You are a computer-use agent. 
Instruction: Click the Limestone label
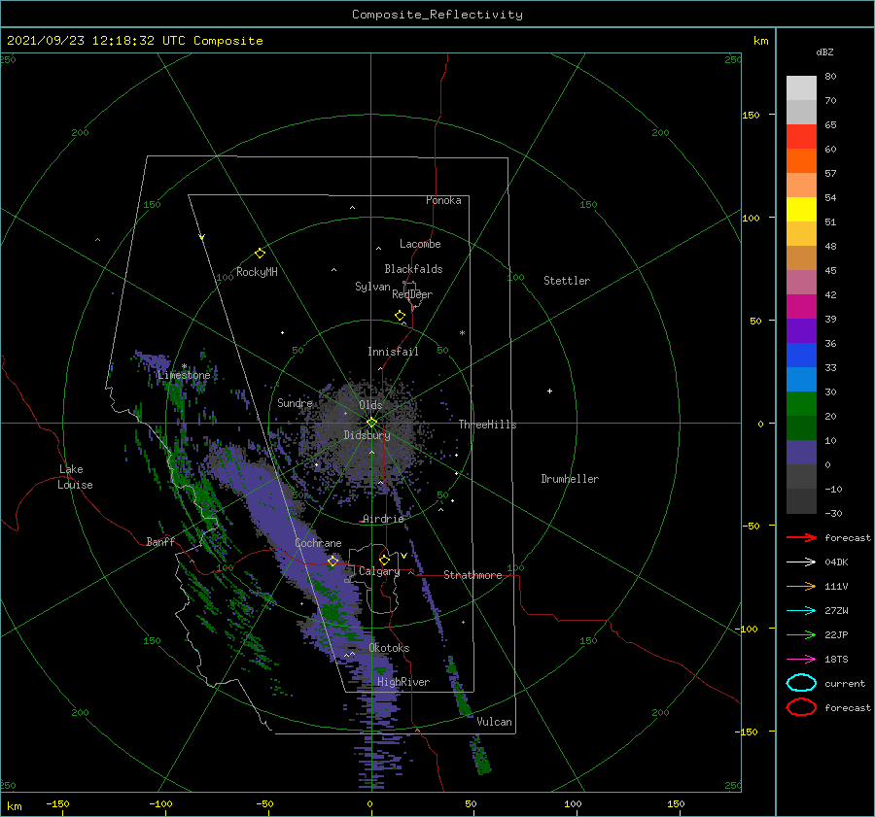click(x=184, y=375)
